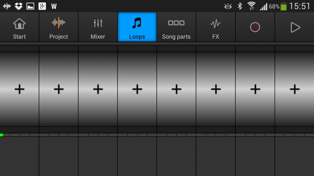The height and width of the screenshot is (176, 314).
Task: Add a loop in the third column
Action: (98, 89)
